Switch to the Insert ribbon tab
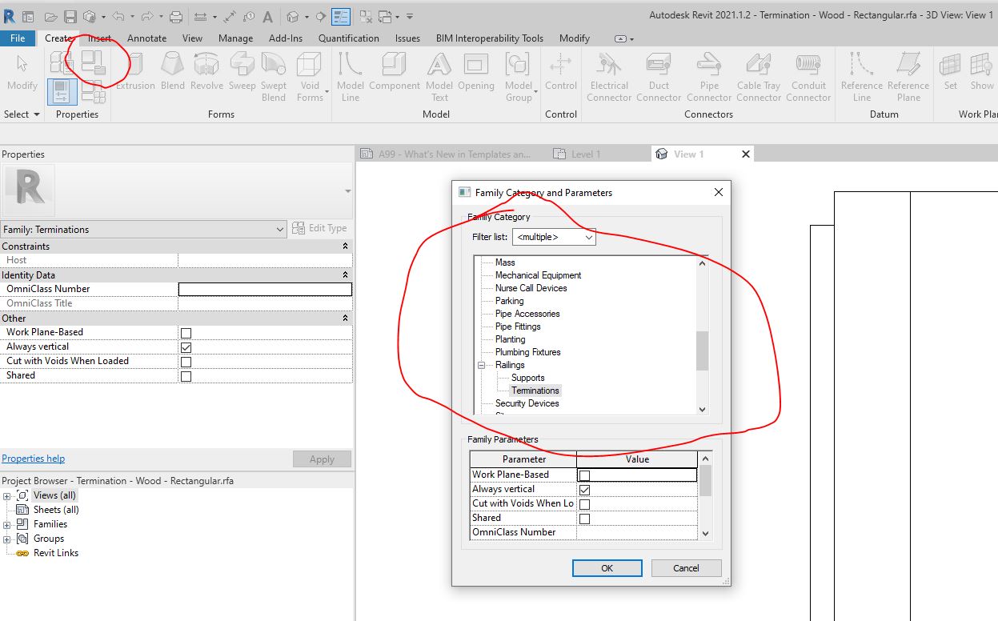Viewport: 998px width, 621px height. point(99,38)
